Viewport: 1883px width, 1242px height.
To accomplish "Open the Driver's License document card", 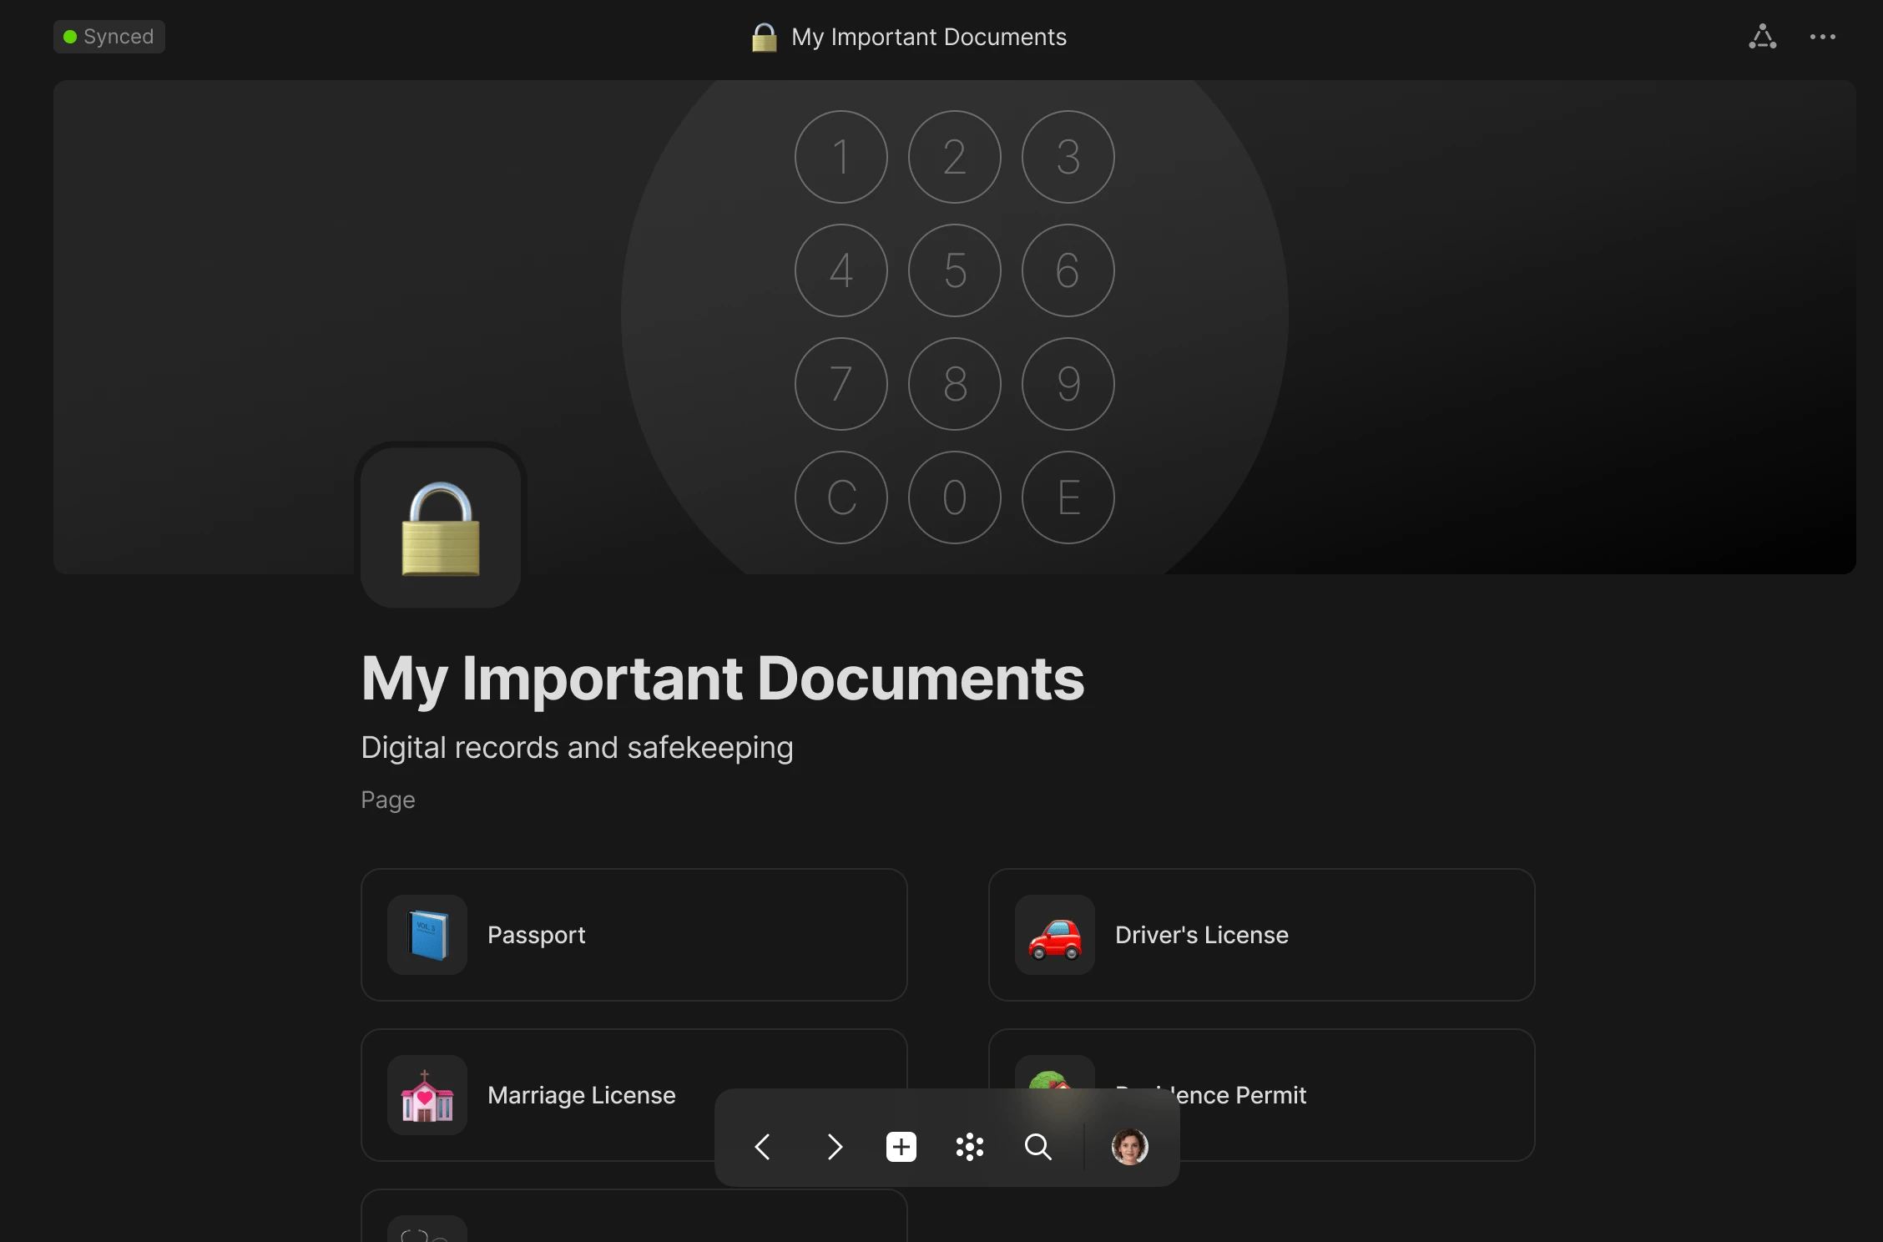I will point(1262,935).
